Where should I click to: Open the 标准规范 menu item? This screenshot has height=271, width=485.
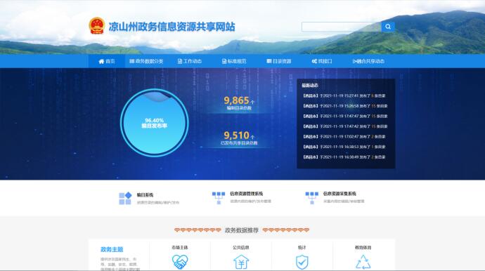(234, 61)
